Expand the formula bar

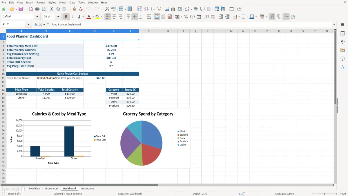[x=334, y=25]
